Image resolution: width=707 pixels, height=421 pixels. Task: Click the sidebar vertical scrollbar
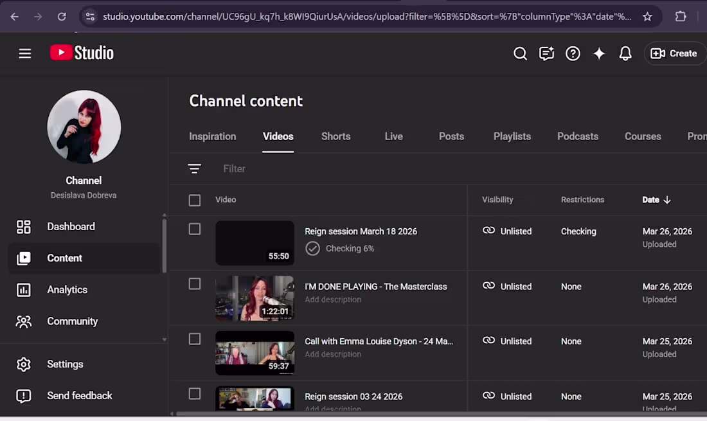164,246
